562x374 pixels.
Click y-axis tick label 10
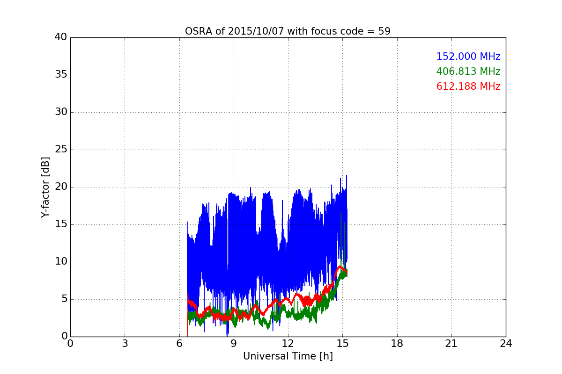pos(61,262)
